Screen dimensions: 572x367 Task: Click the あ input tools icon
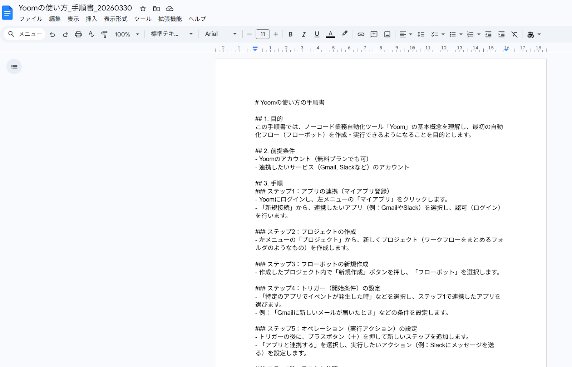(x=531, y=34)
